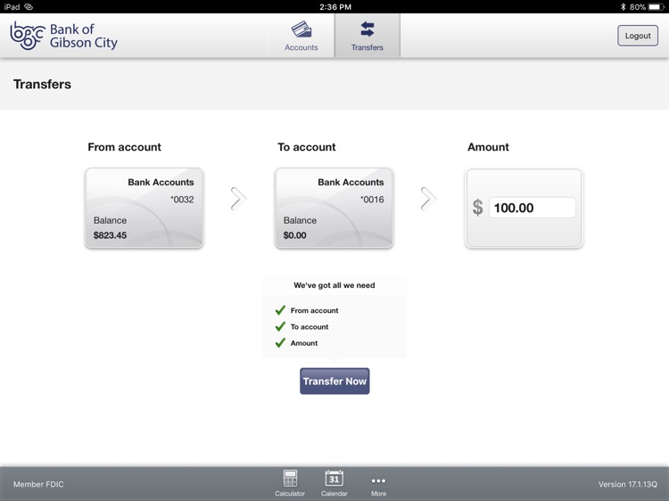
Task: Select the To account card *0016
Action: (334, 208)
